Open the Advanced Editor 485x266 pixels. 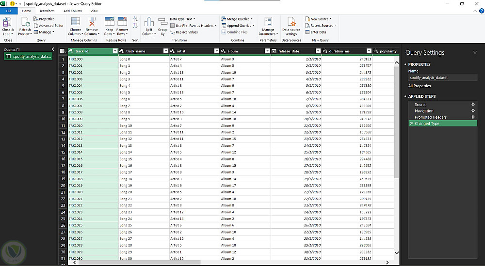coord(48,26)
